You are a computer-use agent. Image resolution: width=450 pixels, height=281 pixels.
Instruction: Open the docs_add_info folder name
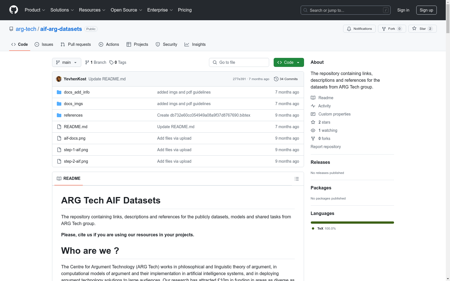[x=77, y=92]
